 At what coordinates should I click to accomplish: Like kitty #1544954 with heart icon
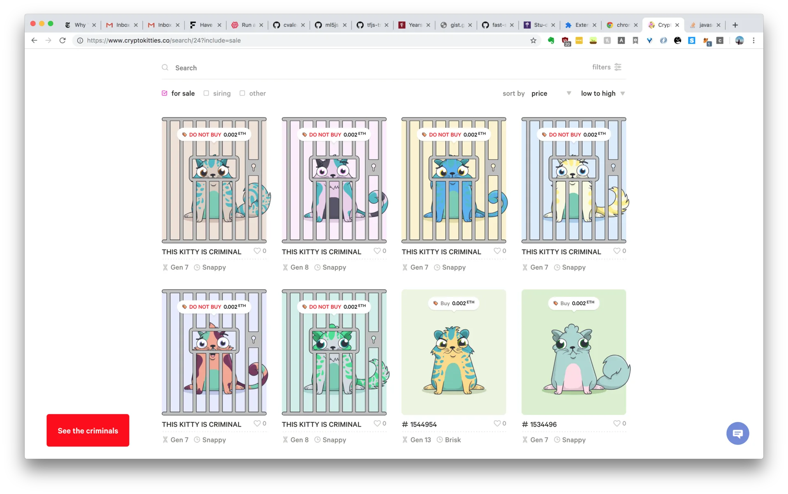[497, 423]
